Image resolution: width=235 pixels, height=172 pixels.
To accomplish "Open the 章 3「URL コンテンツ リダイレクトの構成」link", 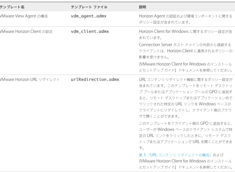I will (x=175, y=155).
